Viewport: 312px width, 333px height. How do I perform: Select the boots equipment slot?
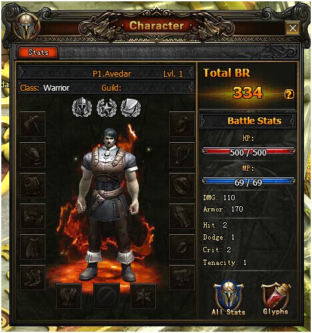(33, 278)
